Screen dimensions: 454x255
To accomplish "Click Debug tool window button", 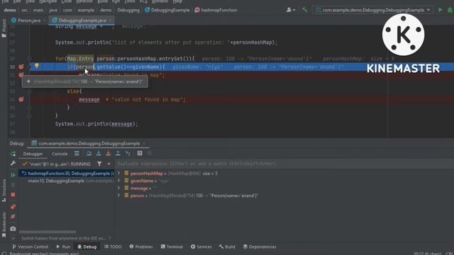I will pos(87,246).
